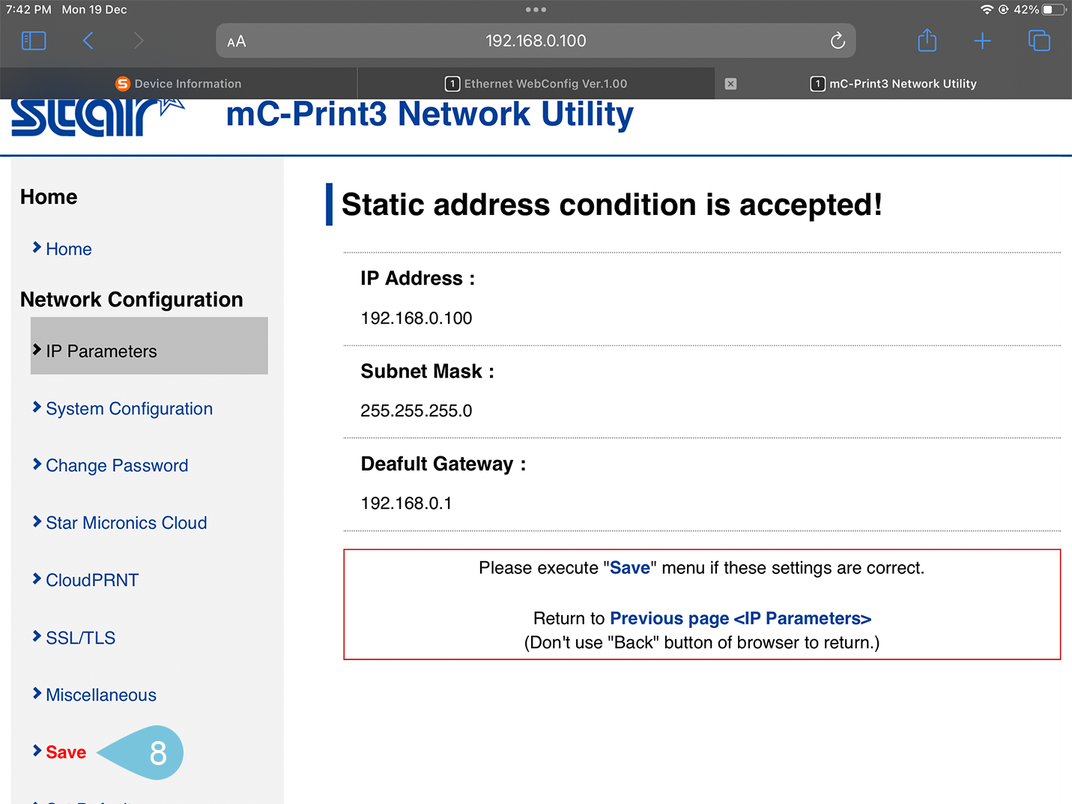The image size is (1072, 804).
Task: Close the mC-Print3 Network Utility tab
Action: pyautogui.click(x=730, y=84)
